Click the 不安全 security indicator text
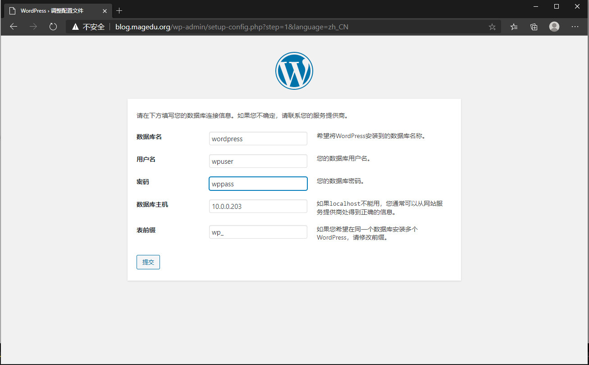 (94, 27)
